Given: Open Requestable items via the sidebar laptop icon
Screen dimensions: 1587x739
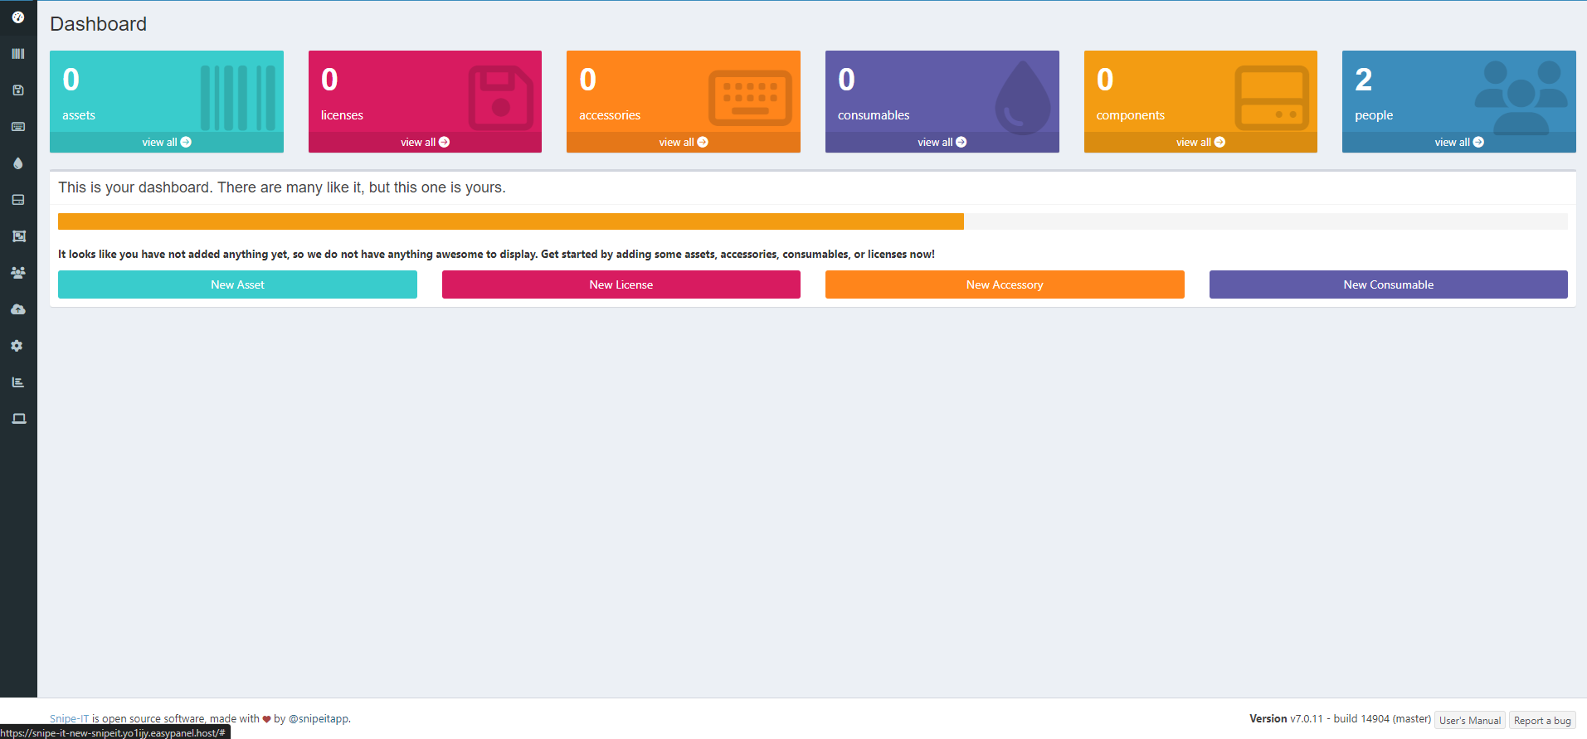Looking at the screenshot, I should [x=18, y=419].
